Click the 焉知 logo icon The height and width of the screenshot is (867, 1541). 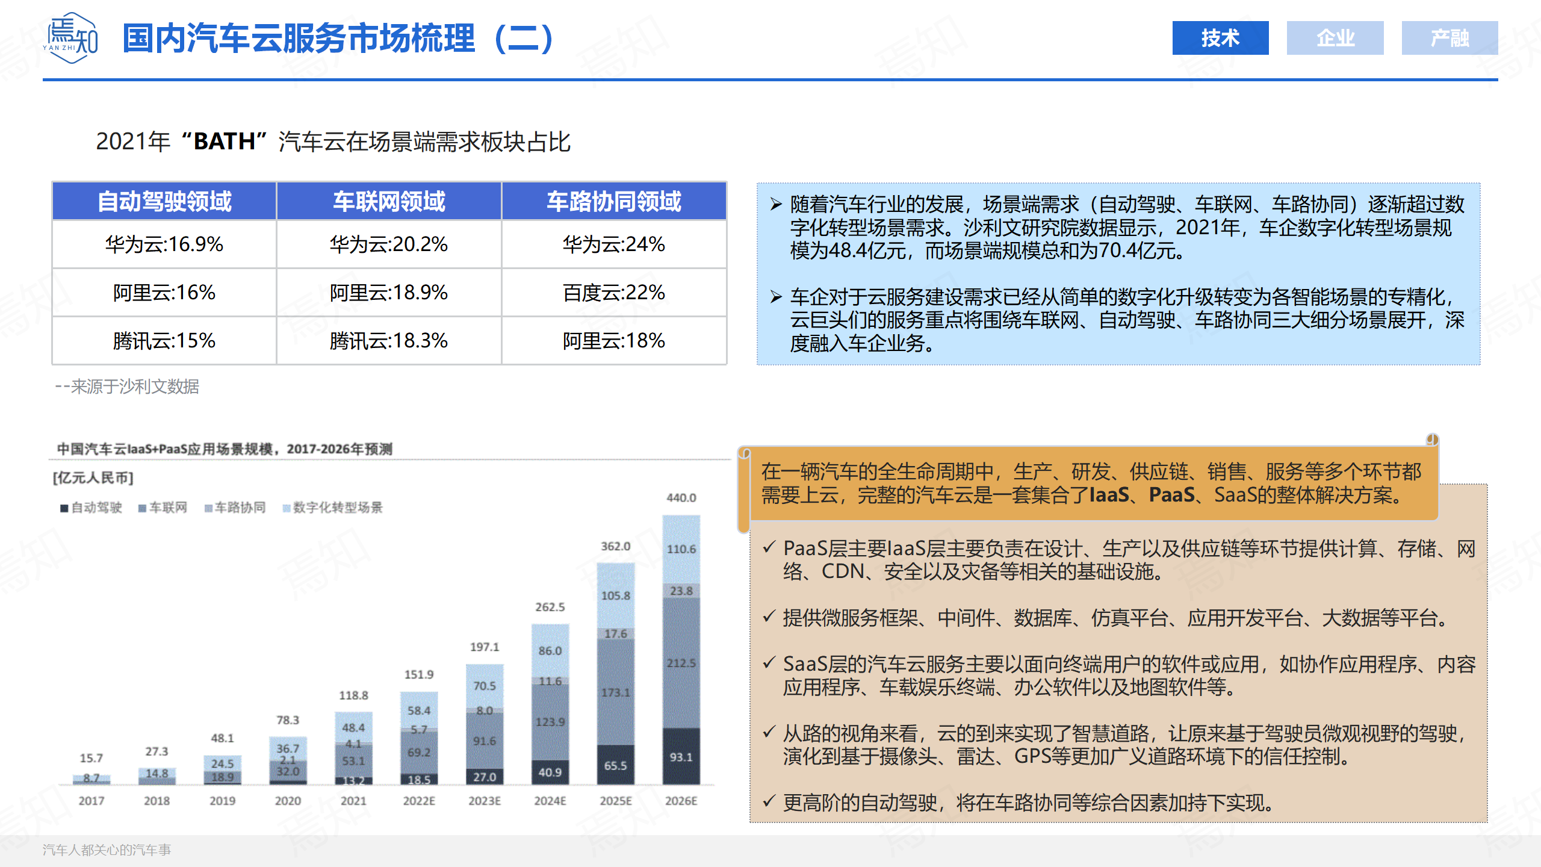[71, 39]
